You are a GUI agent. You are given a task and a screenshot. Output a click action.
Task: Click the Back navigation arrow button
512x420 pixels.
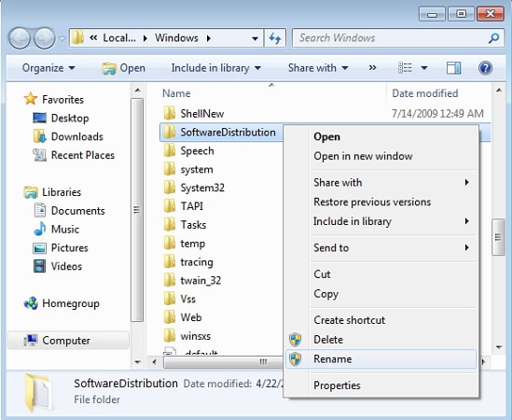[x=20, y=38]
